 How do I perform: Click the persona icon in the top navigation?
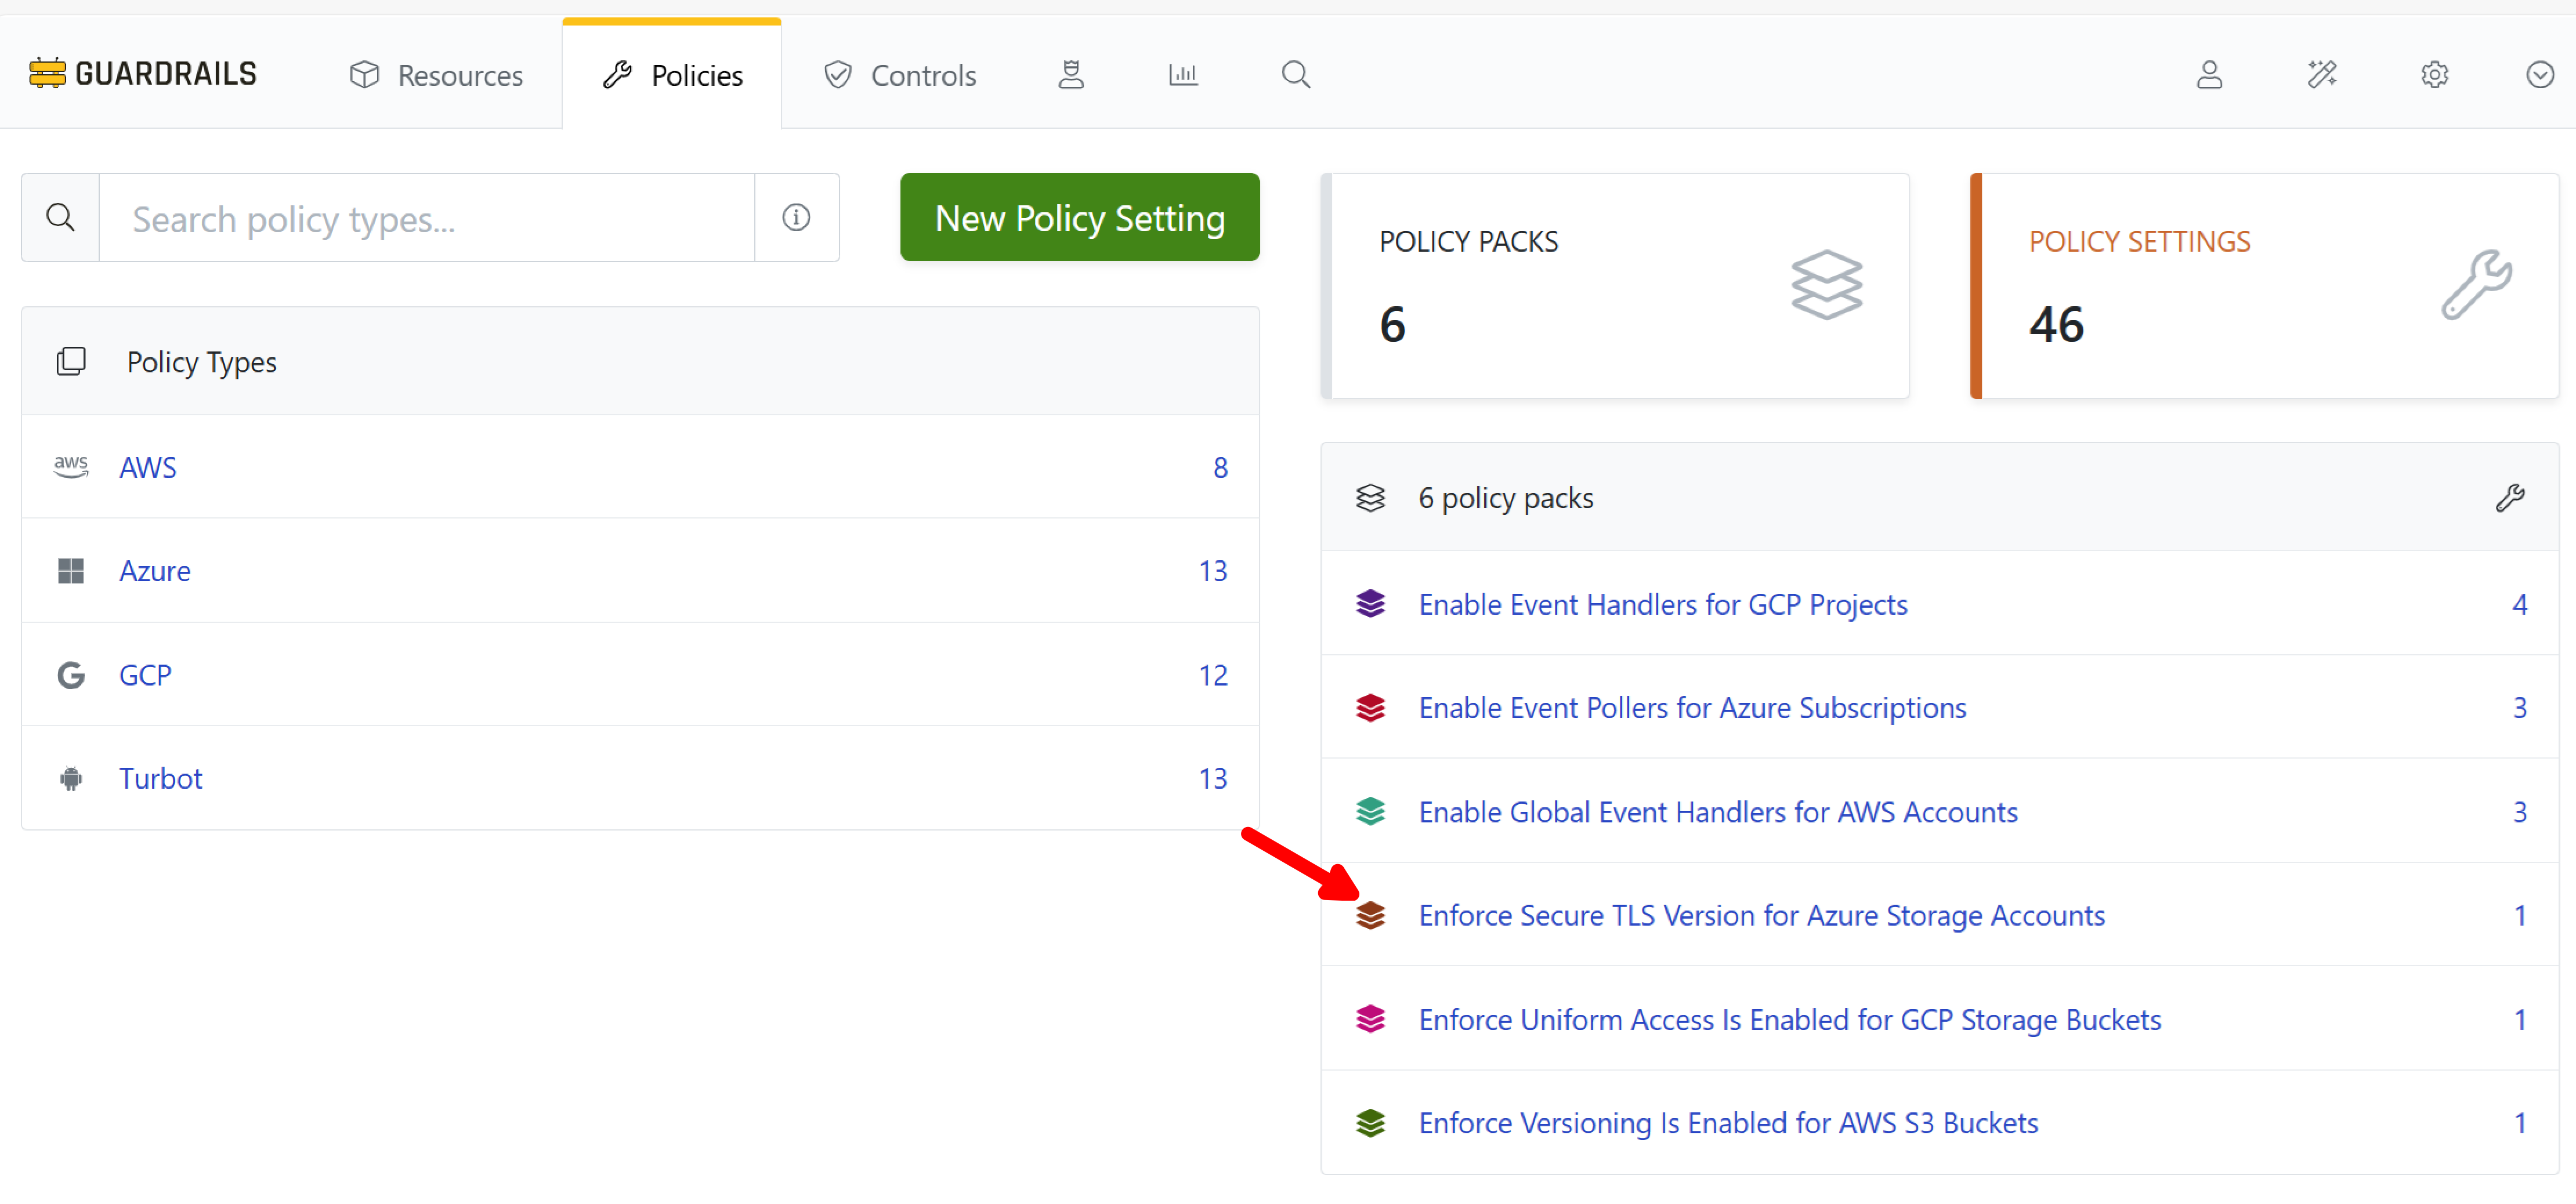[1071, 74]
